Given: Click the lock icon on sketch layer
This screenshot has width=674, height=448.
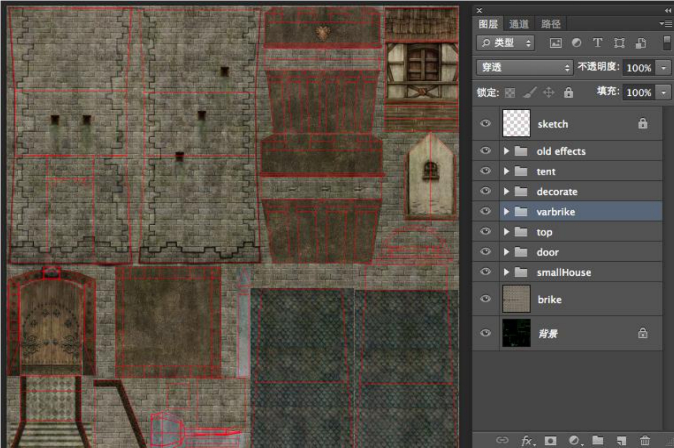Looking at the screenshot, I should pyautogui.click(x=642, y=123).
